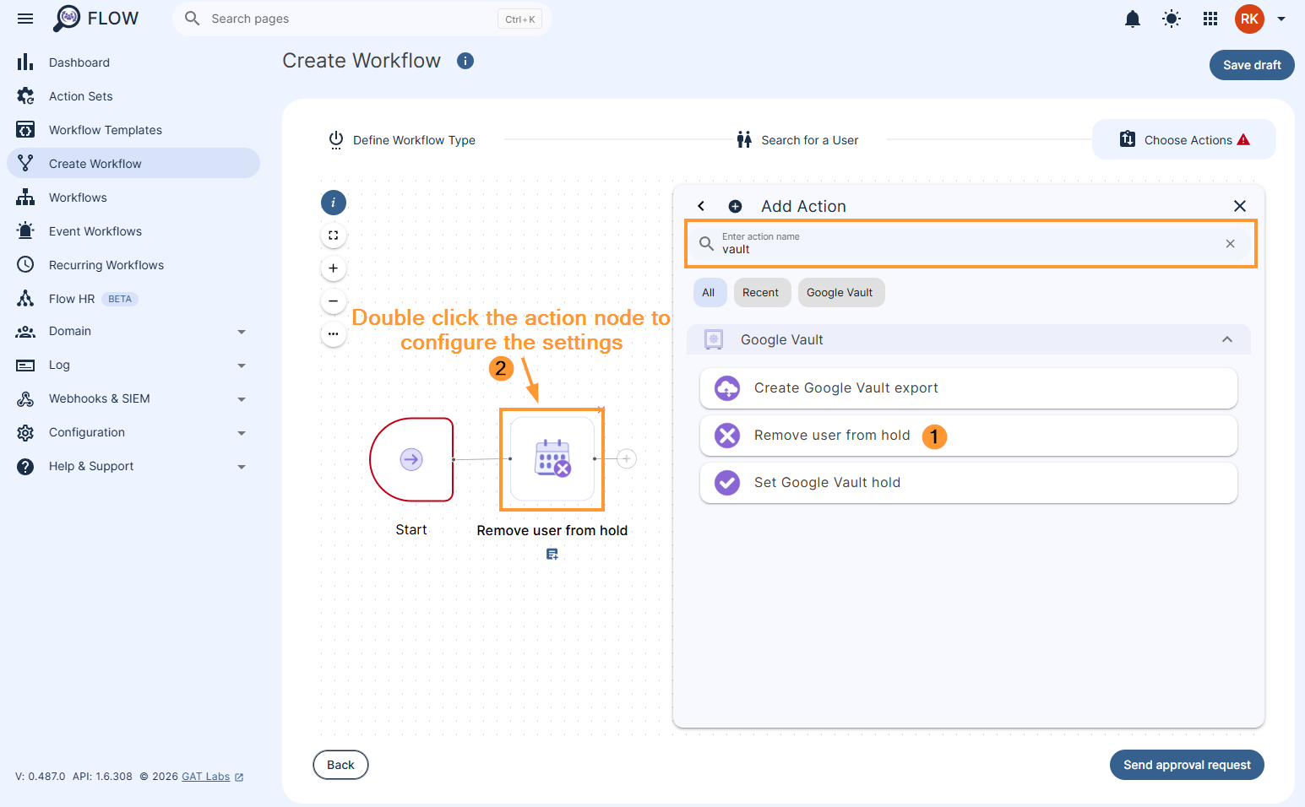Expand the Configuration sidebar menu
This screenshot has width=1305, height=807.
tap(133, 433)
